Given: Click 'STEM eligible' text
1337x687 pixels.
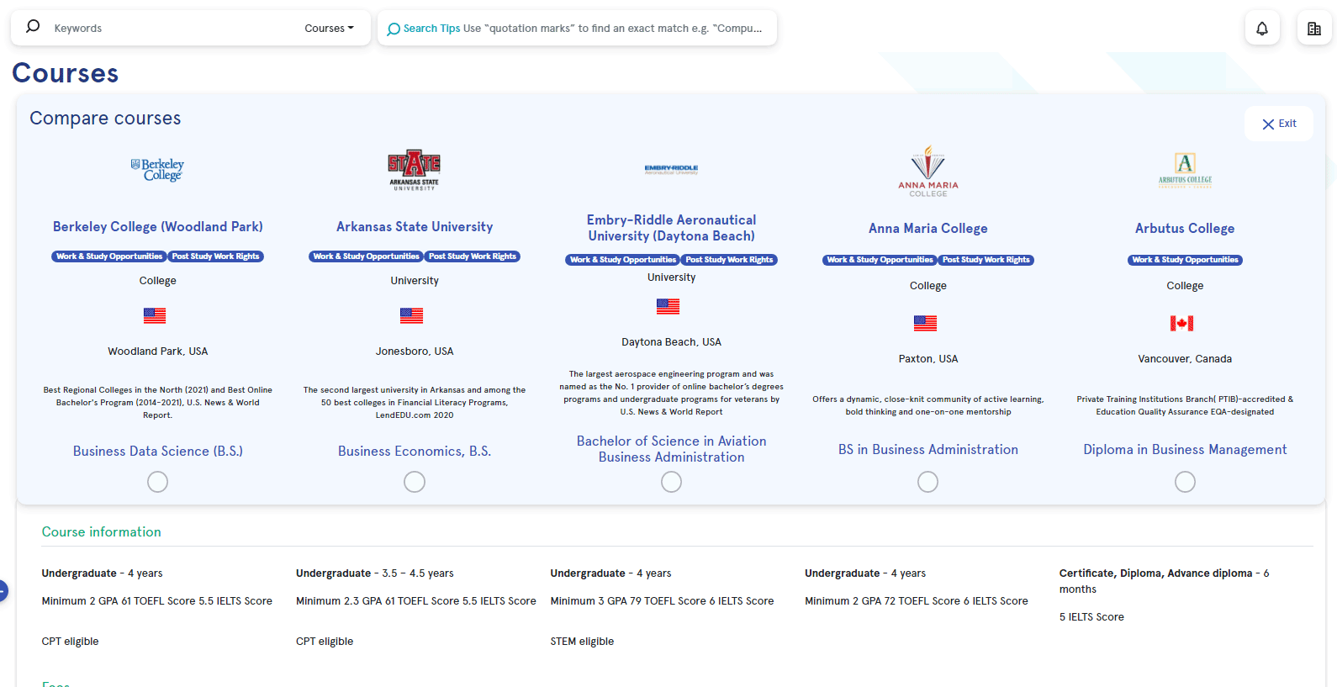Looking at the screenshot, I should coord(582,642).
